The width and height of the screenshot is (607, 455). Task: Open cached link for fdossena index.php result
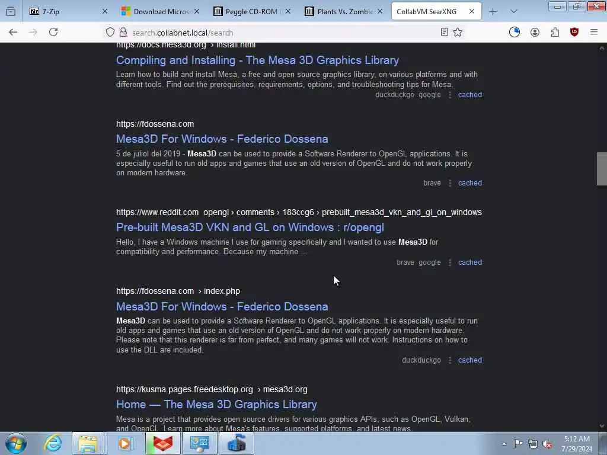tap(470, 360)
